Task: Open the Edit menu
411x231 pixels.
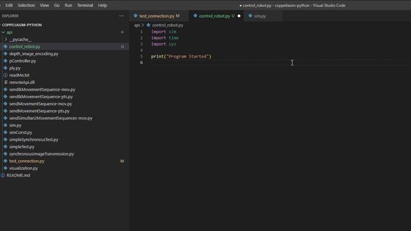Action: [9, 5]
